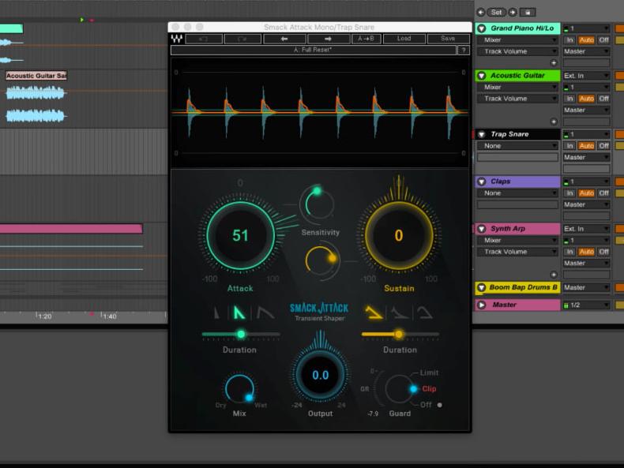Select the first yellow sustain shape icon
Screen dimensions: 624x468
372,313
